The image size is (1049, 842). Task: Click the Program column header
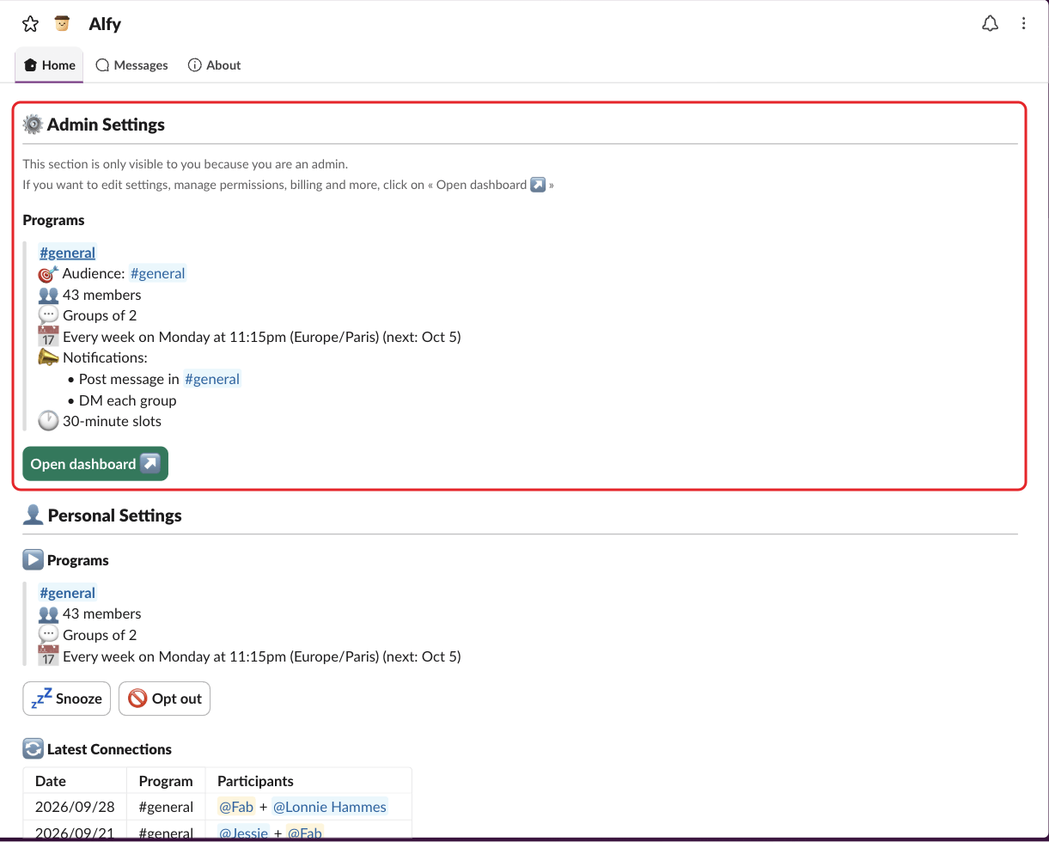[x=166, y=781]
